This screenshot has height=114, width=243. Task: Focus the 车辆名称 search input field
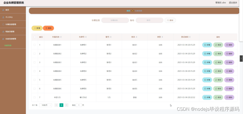(x=115, y=20)
